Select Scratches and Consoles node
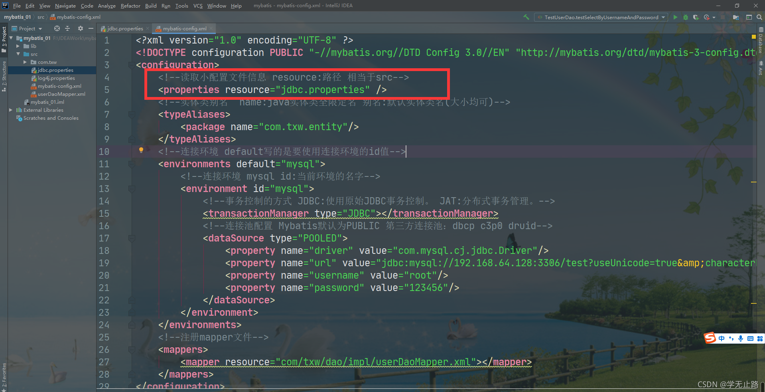Screen dimensions: 765x392 coord(51,118)
